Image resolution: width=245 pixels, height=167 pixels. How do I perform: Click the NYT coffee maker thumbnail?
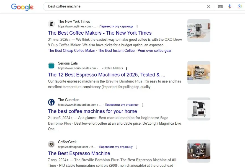point(199,30)
